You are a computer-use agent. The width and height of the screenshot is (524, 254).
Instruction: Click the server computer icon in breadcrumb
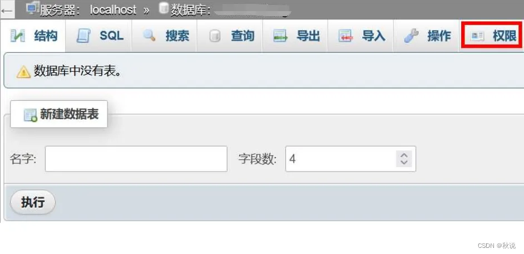pyautogui.click(x=33, y=8)
